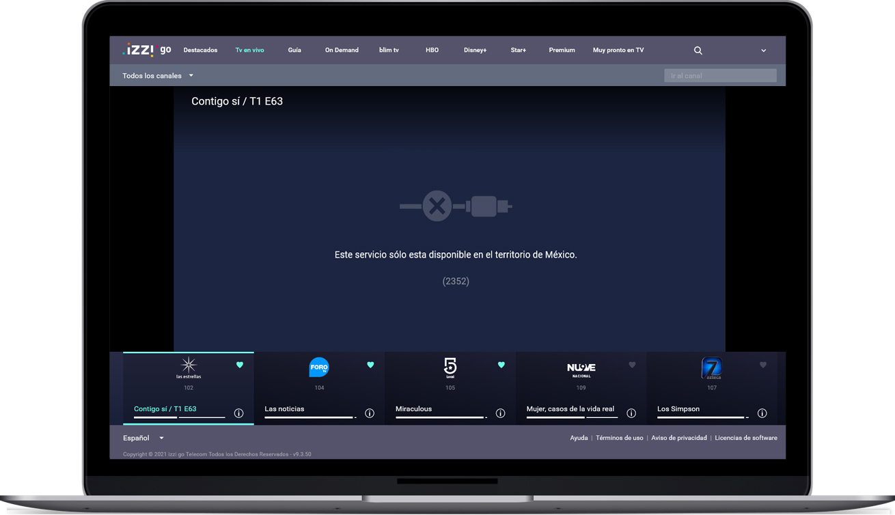The image size is (895, 515).
Task: Click error code (2352) text
Action: pos(456,281)
